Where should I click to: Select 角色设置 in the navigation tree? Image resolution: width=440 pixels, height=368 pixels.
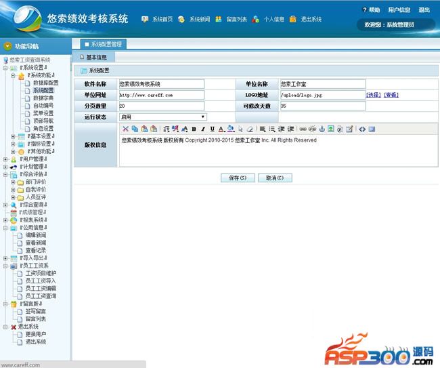tap(43, 128)
